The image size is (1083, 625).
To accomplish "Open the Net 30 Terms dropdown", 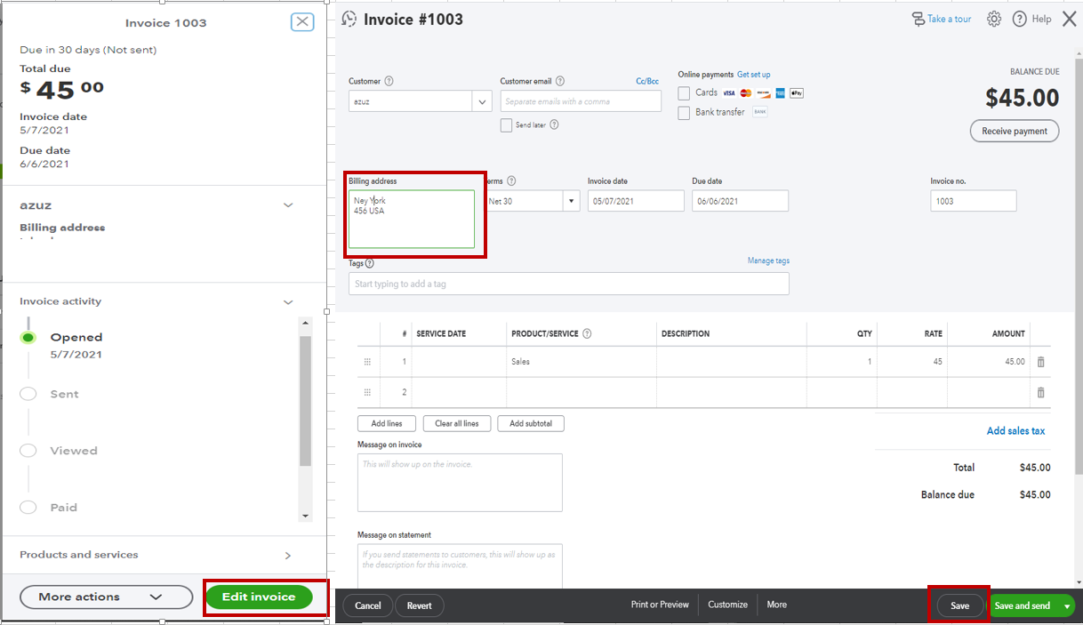I will click(x=570, y=200).
